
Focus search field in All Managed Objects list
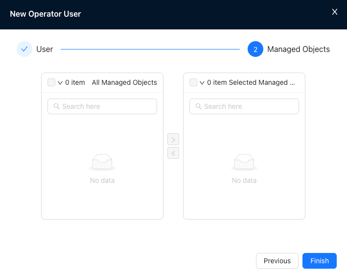(x=102, y=106)
